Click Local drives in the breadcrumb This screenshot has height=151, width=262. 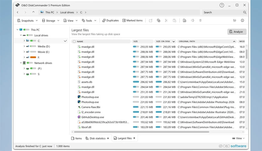coord(67,12)
